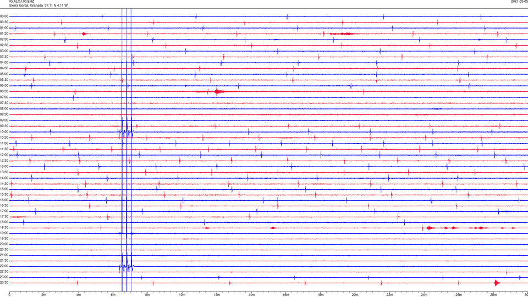Select the 22:00 trace time label

click(4, 266)
